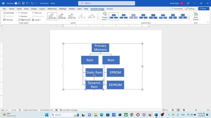Click the zoom slider handle
This screenshot has width=211, height=118.
pyautogui.click(x=196, y=110)
